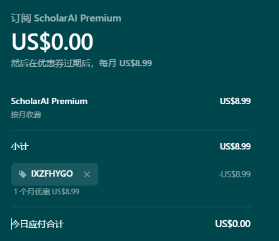
Task: Select the ScholarAI Premium line item name
Action: [49, 101]
